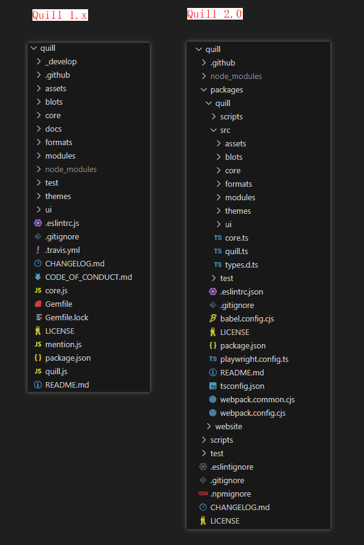Expand the website folder
This screenshot has height=545, width=364.
[x=209, y=426]
